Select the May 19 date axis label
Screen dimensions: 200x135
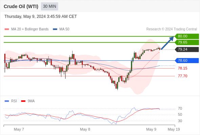pyautogui.click(x=174, y=129)
